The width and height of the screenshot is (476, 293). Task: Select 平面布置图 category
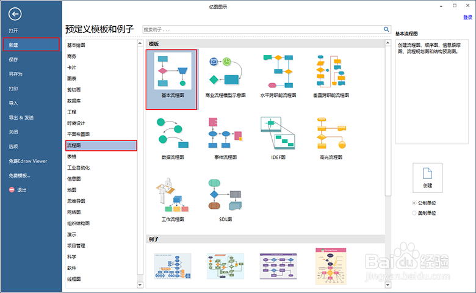(78, 134)
